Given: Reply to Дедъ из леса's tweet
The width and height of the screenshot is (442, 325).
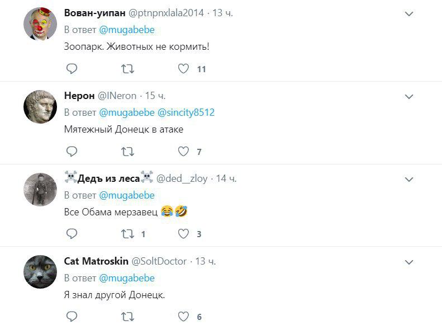Looking at the screenshot, I should point(72,234).
